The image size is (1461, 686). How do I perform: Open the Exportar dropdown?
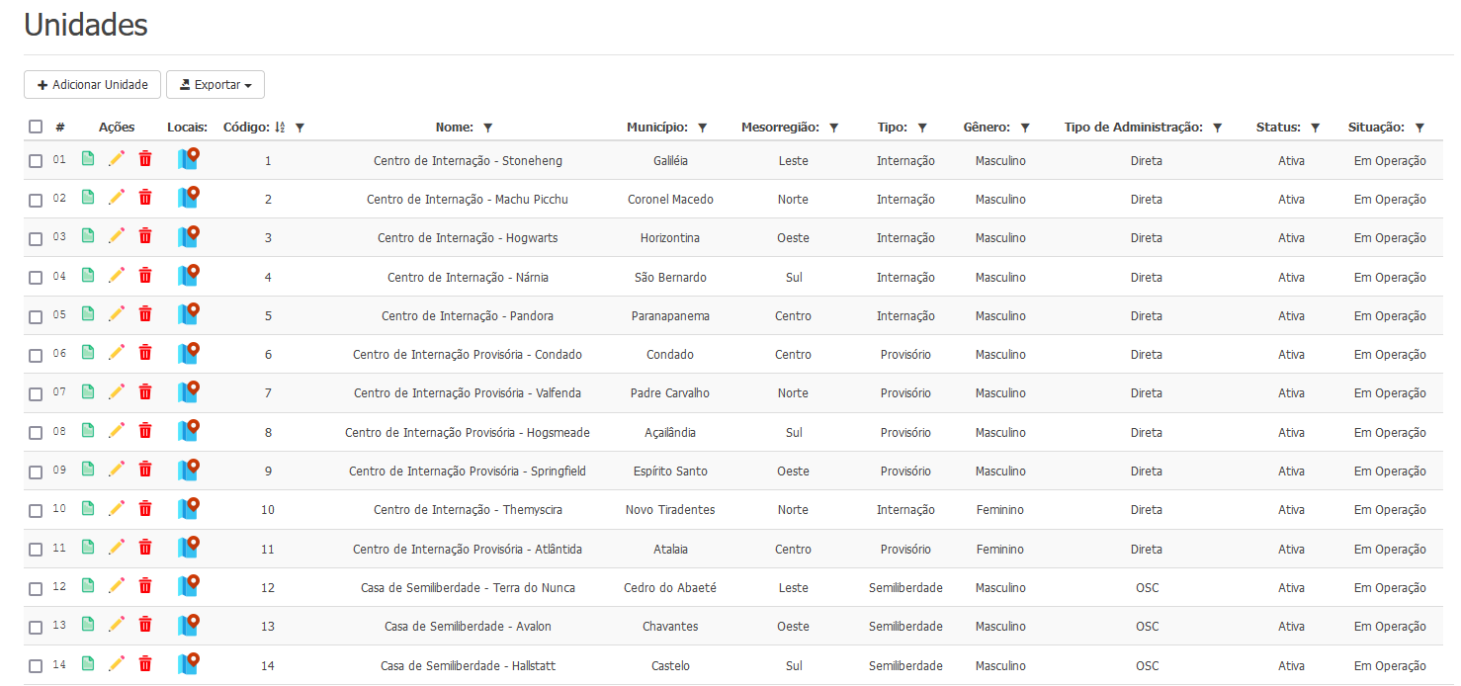click(215, 85)
